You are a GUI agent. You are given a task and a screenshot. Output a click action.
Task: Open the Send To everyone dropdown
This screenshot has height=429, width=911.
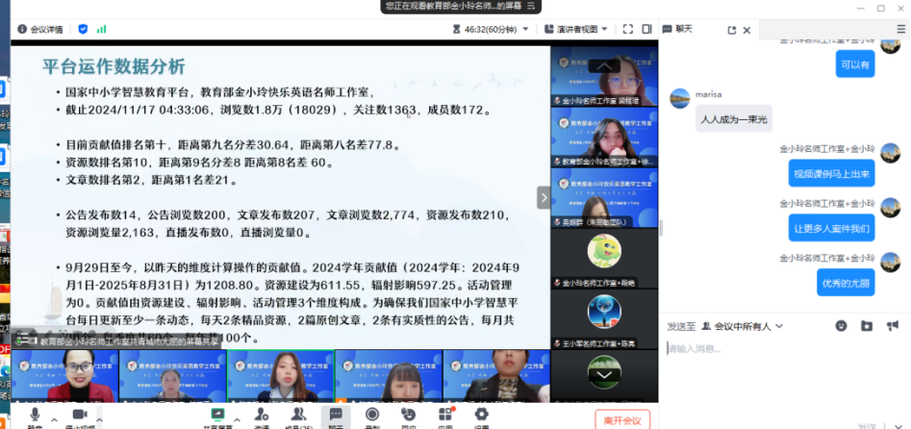743,326
